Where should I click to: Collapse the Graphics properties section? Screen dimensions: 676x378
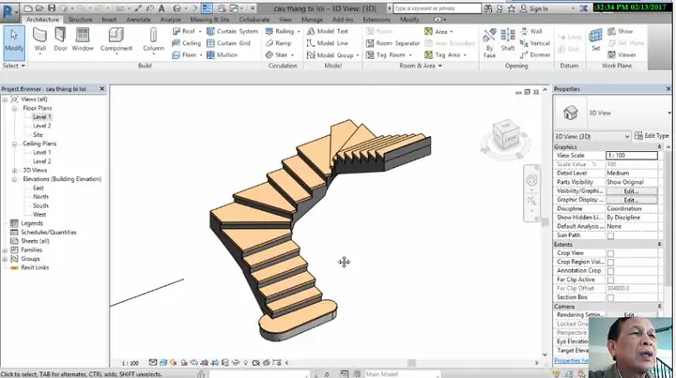(659, 147)
